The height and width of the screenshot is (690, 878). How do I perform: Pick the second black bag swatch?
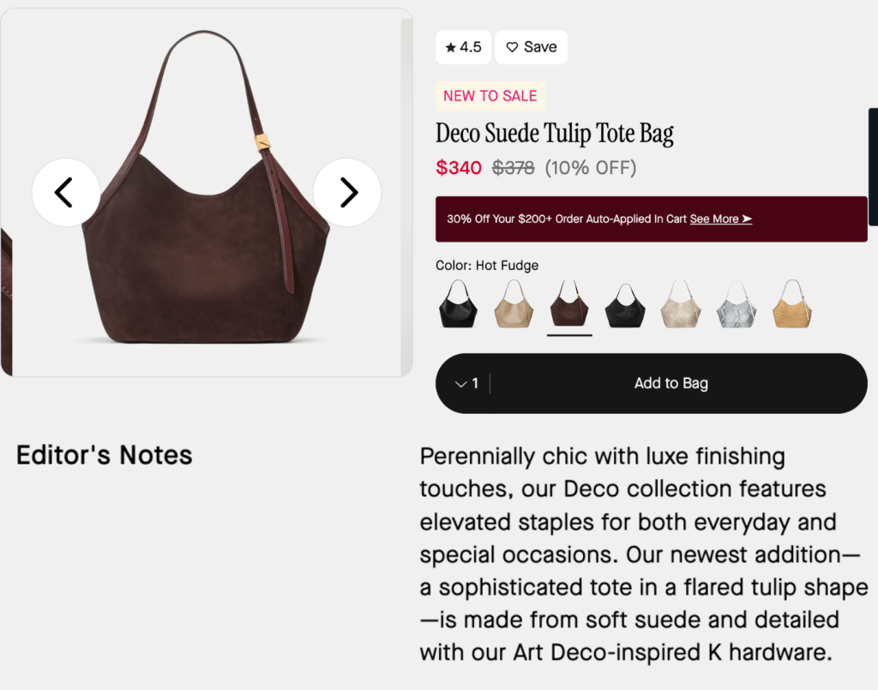tap(625, 303)
